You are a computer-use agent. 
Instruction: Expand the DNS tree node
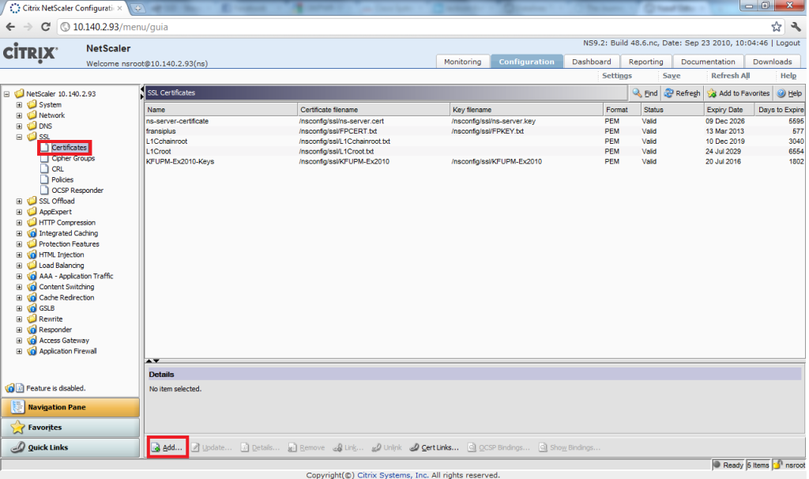(19, 126)
